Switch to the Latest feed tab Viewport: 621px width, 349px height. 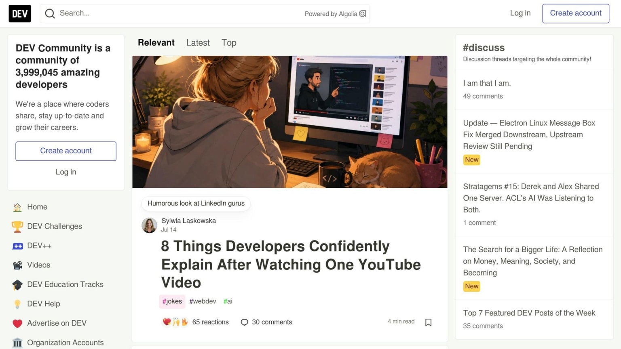tap(198, 43)
